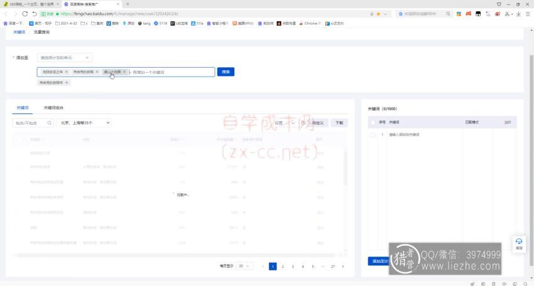Select the 关键词组合 tab
The image size is (534, 286).
pyautogui.click(x=53, y=108)
